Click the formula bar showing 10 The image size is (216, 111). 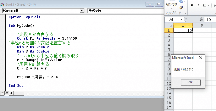coord(210,19)
